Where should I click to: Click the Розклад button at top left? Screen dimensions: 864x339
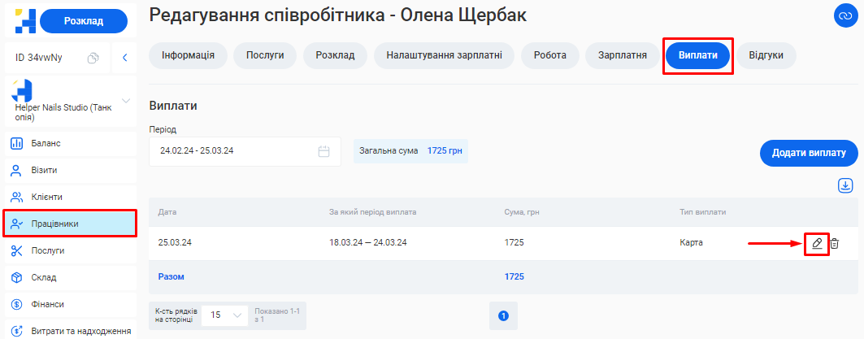tap(84, 22)
